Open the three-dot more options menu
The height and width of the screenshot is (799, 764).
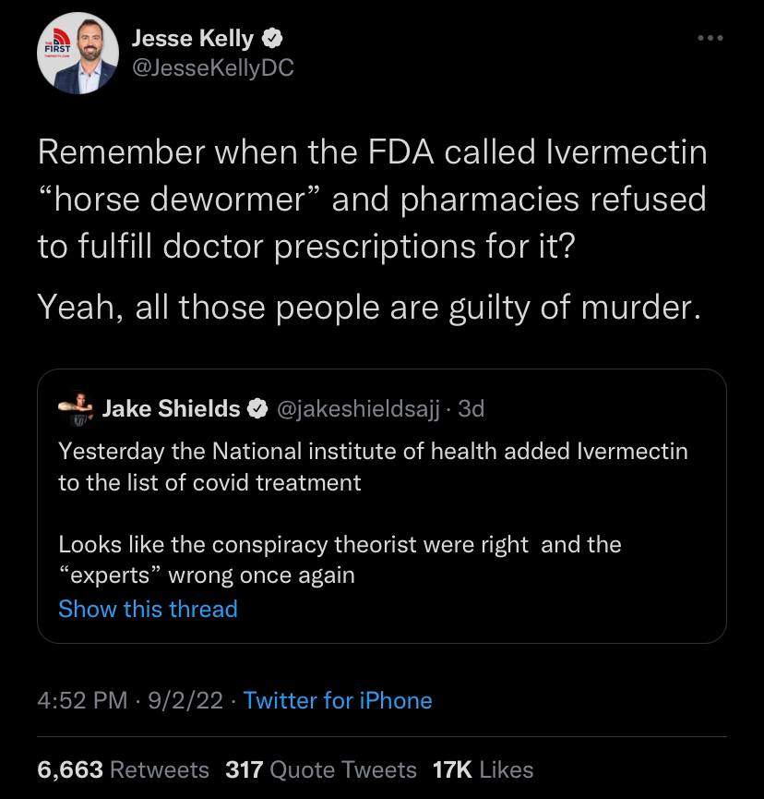click(x=710, y=38)
